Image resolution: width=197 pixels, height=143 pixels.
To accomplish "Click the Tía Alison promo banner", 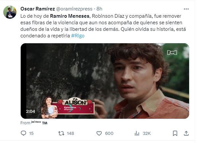I will click(x=68, y=108).
